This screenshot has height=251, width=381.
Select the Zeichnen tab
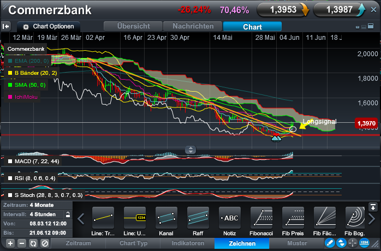coord(242,243)
